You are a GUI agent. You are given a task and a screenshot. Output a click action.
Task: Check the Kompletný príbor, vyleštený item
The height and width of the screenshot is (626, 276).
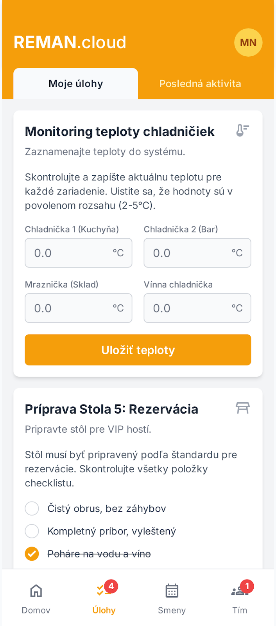point(32,531)
